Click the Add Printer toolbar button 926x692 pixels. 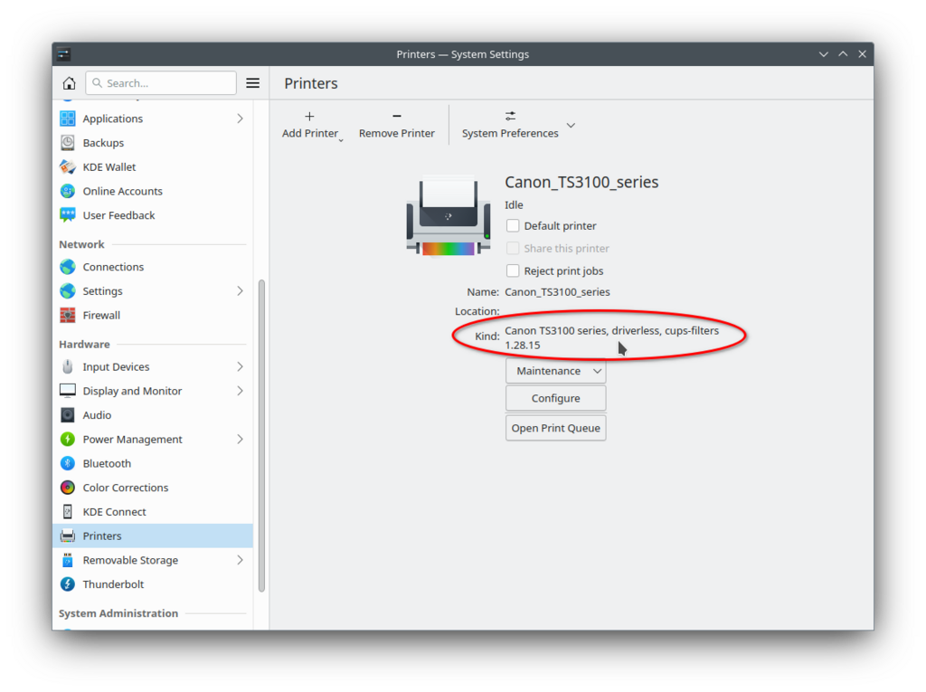coord(310,125)
